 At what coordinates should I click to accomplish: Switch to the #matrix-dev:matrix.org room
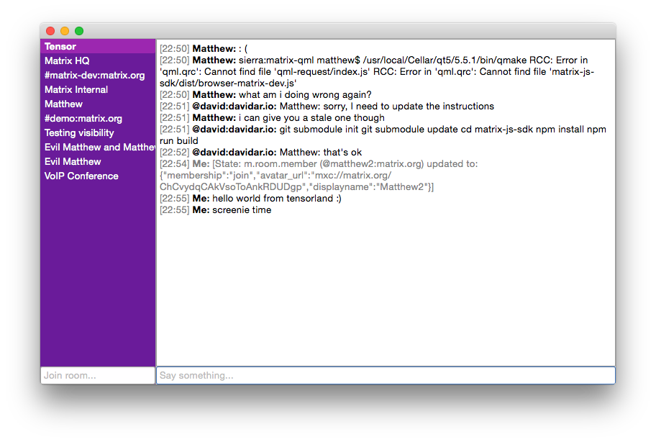pos(98,76)
